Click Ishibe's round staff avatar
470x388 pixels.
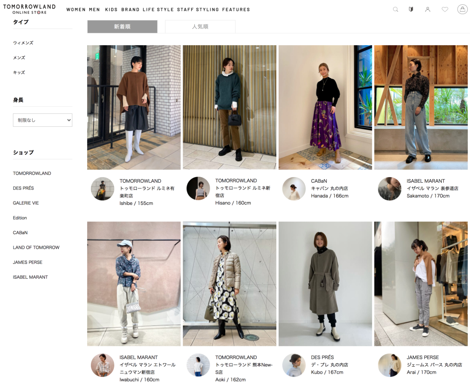[102, 189]
